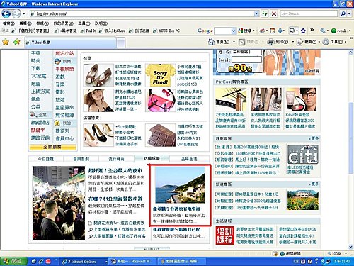Expand the address bar URL dropdown
Image resolution: width=354 pixels, height=266 pixels.
256,13
